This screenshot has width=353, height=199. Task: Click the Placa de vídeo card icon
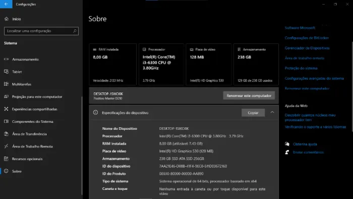point(192,49)
